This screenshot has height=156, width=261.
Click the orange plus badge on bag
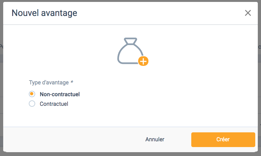click(143, 61)
